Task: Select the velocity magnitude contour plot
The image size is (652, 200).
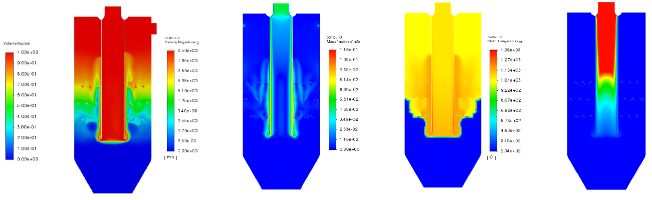Action: [x=281, y=97]
